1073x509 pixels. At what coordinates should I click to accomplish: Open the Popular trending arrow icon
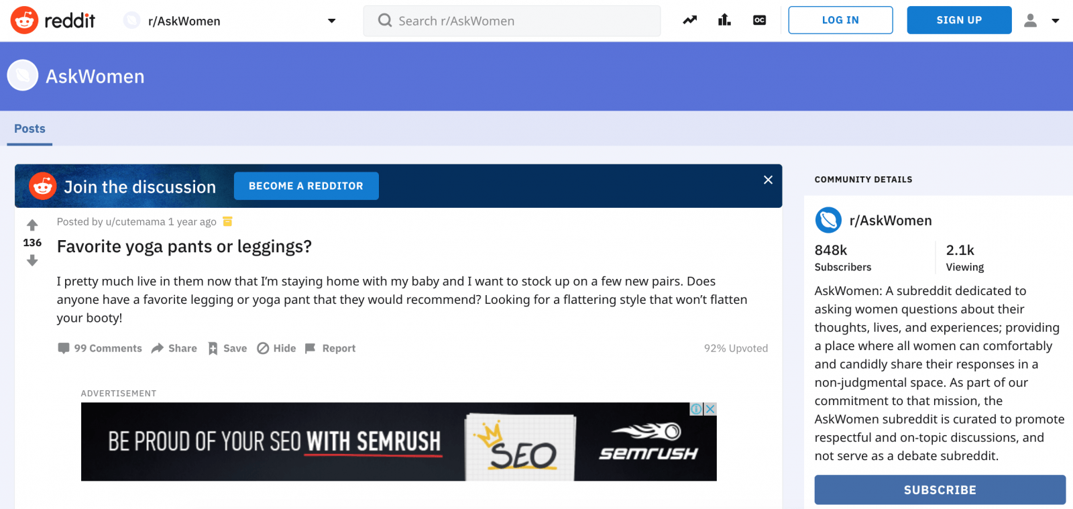coord(689,20)
